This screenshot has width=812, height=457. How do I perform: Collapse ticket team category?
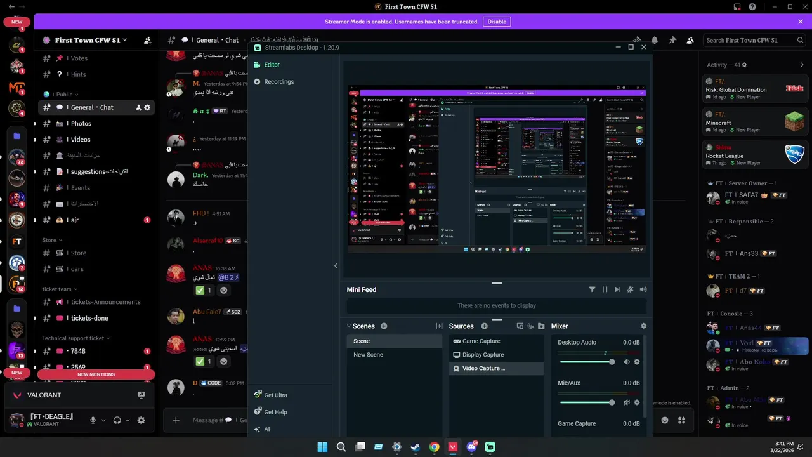pos(60,289)
